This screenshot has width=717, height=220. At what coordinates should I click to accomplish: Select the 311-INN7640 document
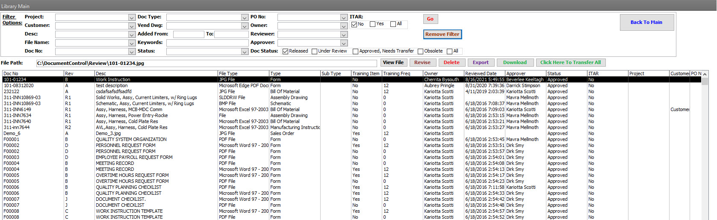coord(352,121)
